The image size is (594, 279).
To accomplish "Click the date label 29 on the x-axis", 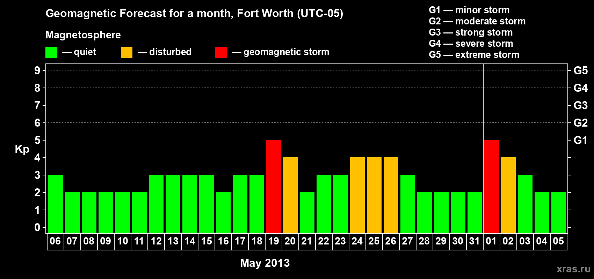I will pos(441,241).
